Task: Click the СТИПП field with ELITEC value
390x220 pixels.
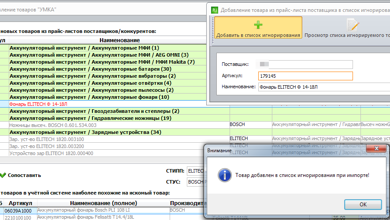Action: click(196, 171)
